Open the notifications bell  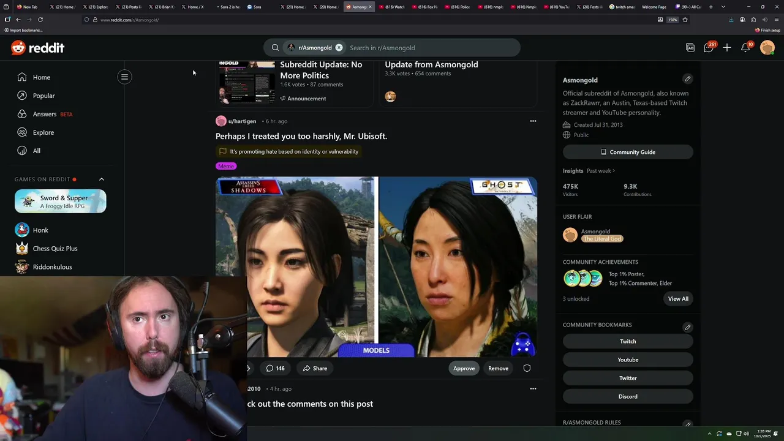tap(745, 48)
